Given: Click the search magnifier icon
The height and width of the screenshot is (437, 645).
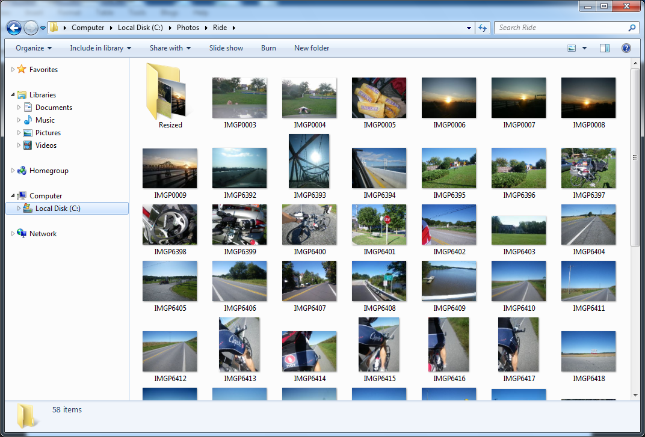Looking at the screenshot, I should point(632,28).
